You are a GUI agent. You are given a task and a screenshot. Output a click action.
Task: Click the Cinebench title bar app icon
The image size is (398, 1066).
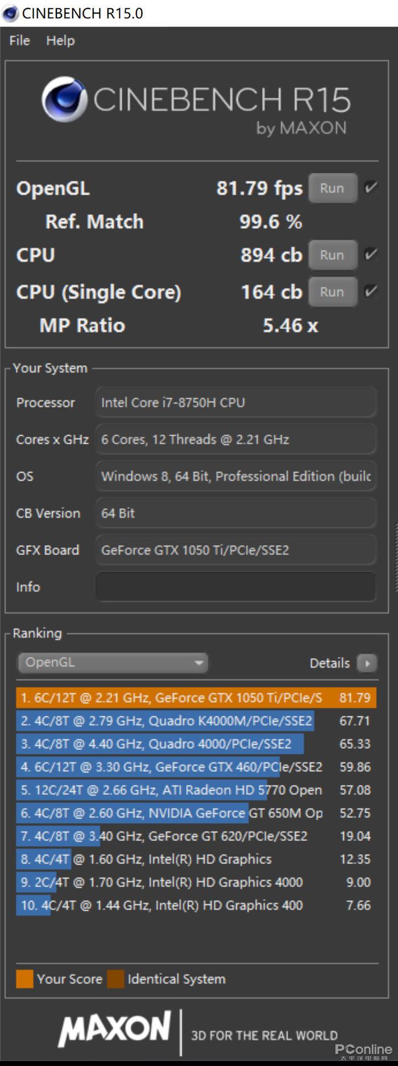10,13
